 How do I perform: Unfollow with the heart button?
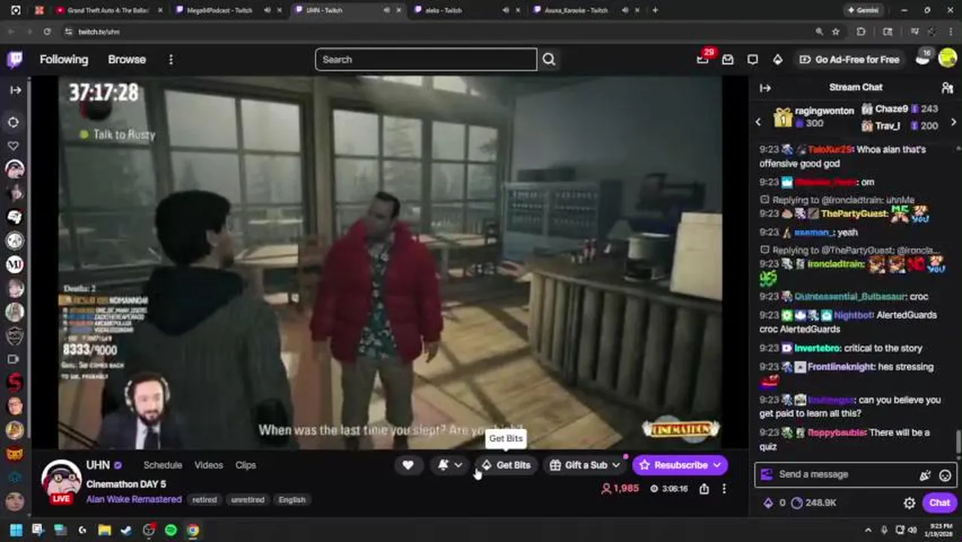coord(407,465)
